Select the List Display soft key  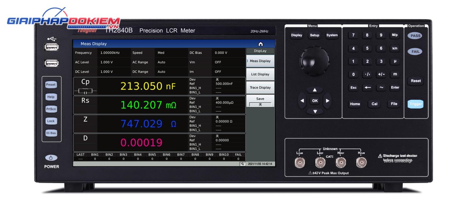[260, 74]
